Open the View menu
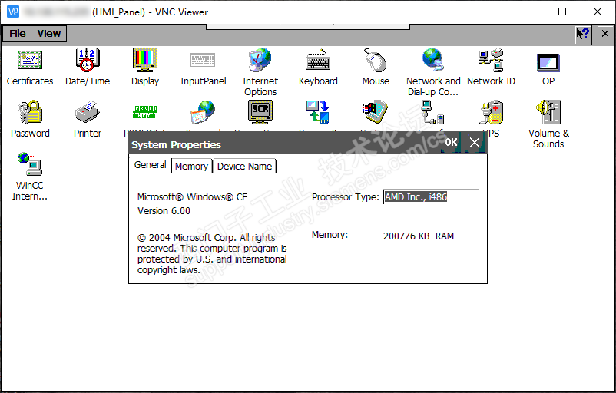 48,33
